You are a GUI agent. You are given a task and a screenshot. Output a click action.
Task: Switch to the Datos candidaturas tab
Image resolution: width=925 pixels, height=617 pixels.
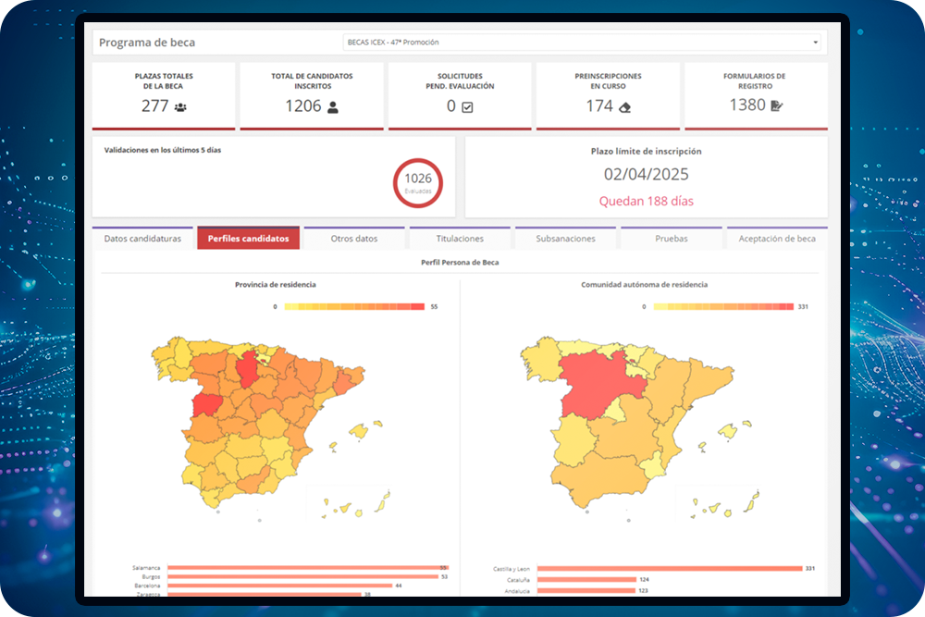(x=142, y=239)
